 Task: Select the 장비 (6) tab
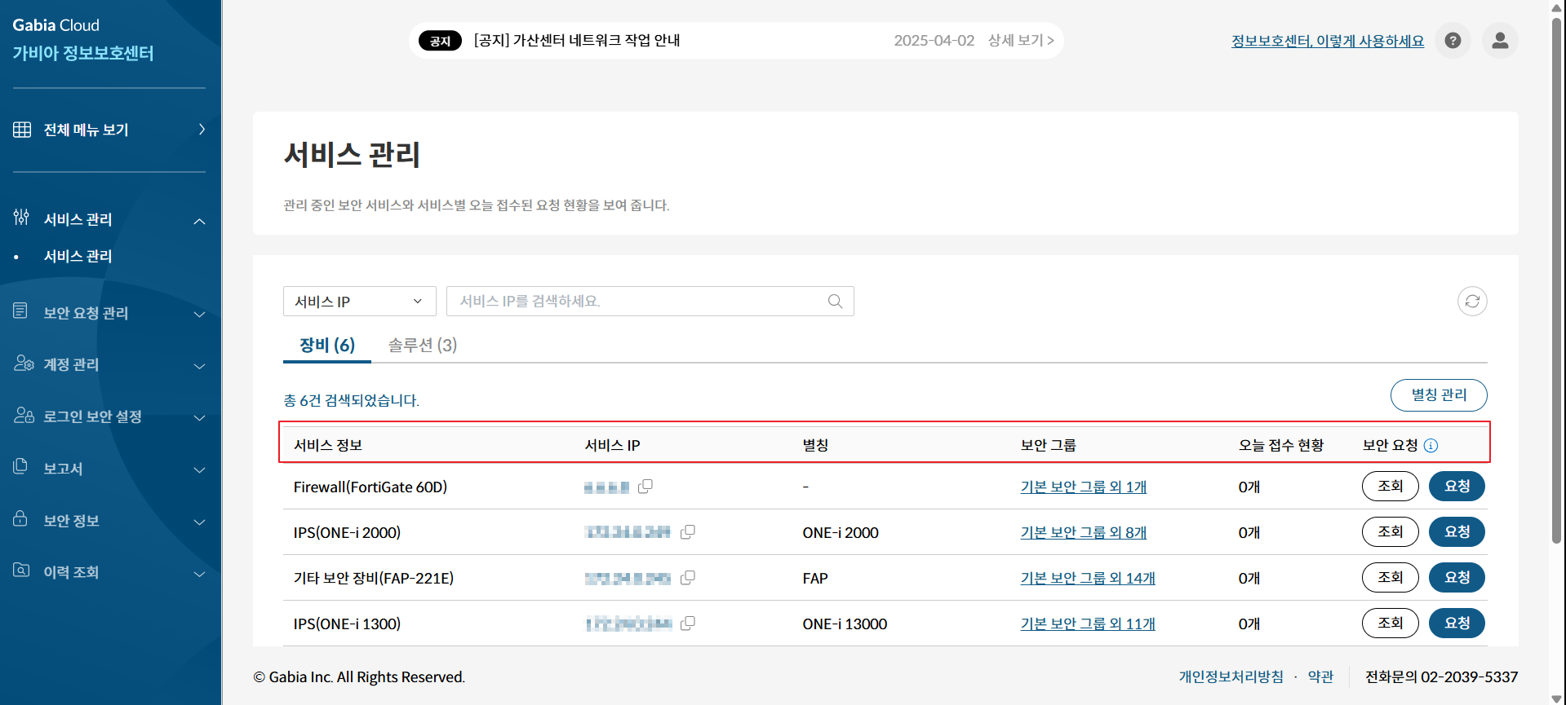[326, 346]
